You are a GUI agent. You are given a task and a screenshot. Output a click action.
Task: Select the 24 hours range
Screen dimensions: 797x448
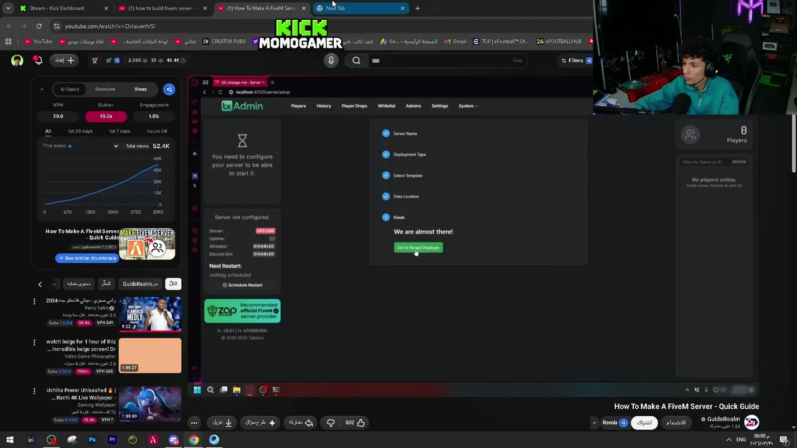[156, 131]
